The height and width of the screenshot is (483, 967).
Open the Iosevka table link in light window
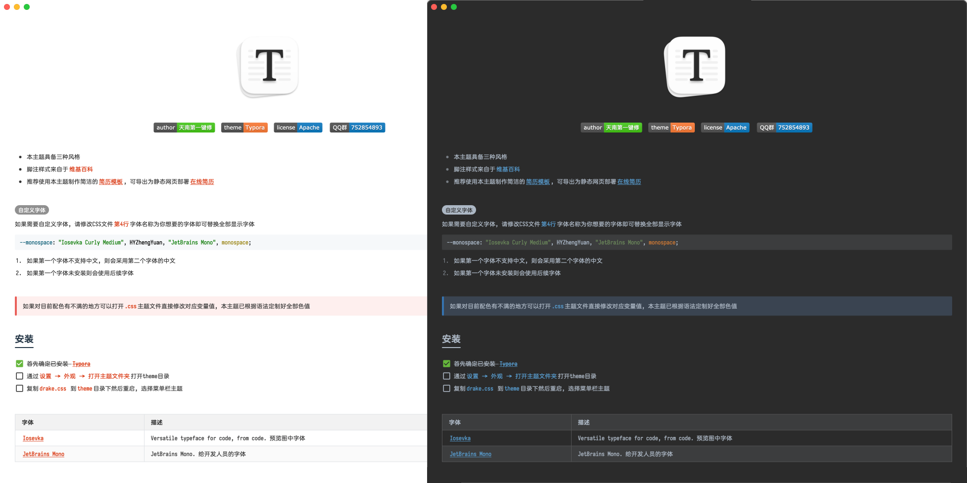tap(33, 439)
